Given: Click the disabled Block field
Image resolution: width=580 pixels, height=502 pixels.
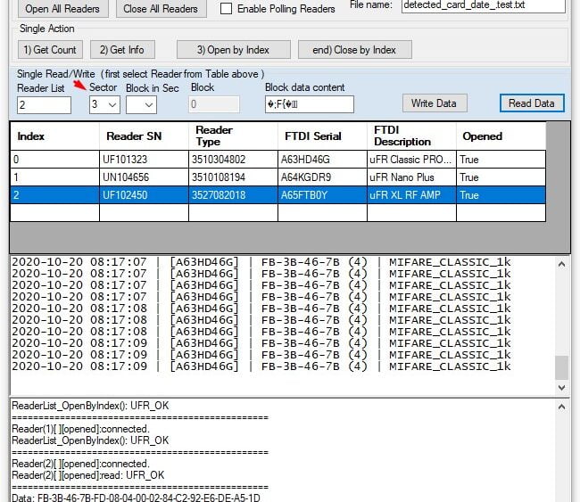Looking at the screenshot, I should click(x=214, y=104).
